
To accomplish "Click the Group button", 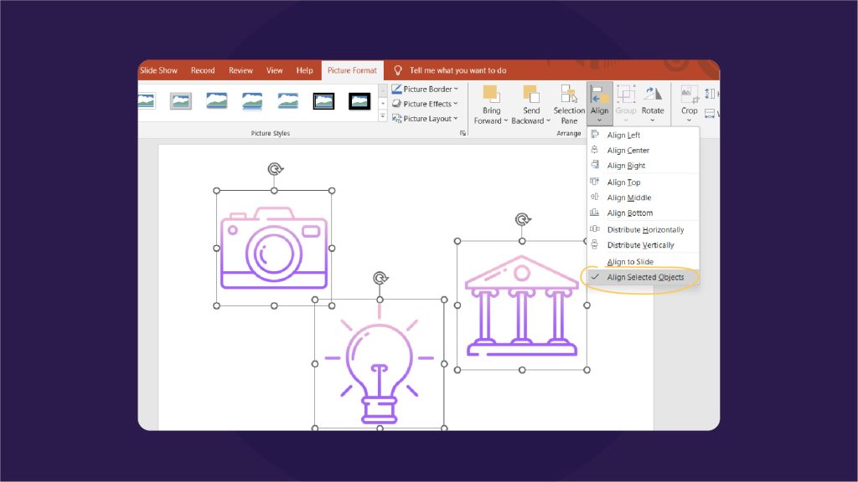I will click(x=626, y=104).
